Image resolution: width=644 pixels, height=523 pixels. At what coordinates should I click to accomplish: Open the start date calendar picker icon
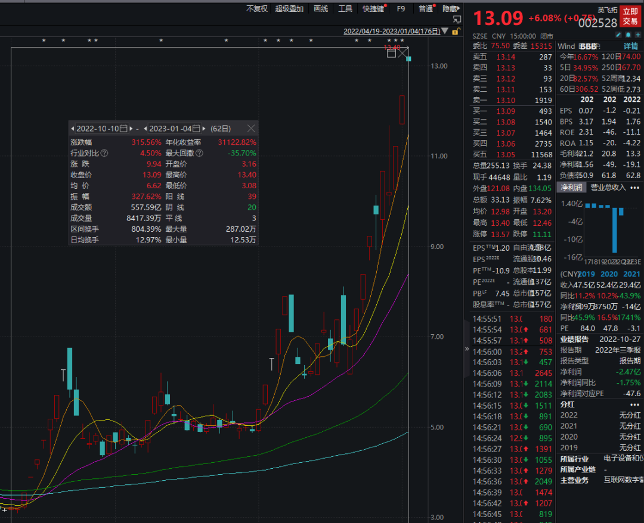(123, 129)
